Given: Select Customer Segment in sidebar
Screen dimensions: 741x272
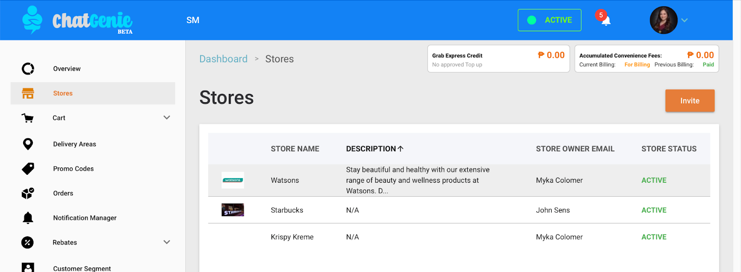Looking at the screenshot, I should [x=82, y=268].
